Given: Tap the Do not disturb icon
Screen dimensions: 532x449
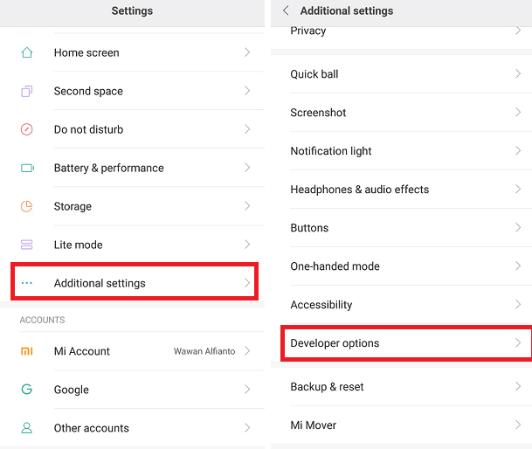Looking at the screenshot, I should point(27,129).
